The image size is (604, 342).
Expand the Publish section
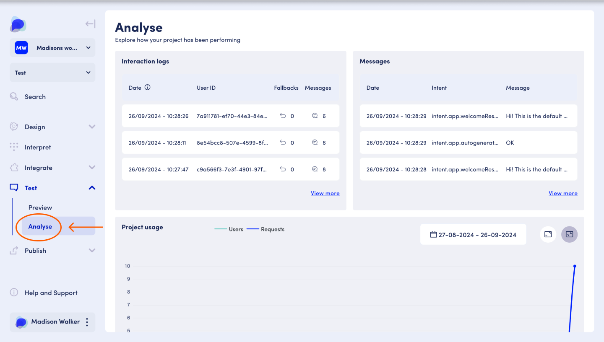tap(92, 251)
